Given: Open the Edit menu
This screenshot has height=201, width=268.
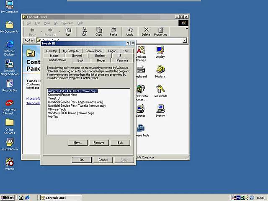Looking at the screenshot, I should [37, 23].
